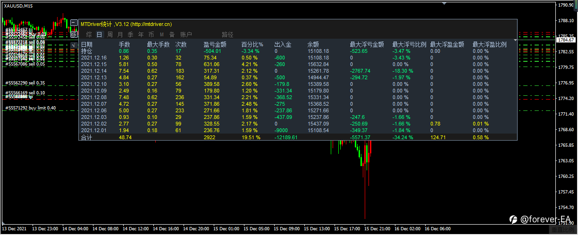This screenshot has height=235, width=578.
Task: Click the 出入金 column header
Action: coord(283,44)
